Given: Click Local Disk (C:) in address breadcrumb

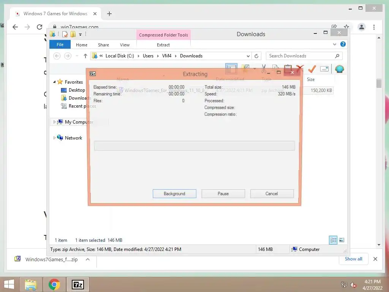Looking at the screenshot, I should tap(120, 56).
